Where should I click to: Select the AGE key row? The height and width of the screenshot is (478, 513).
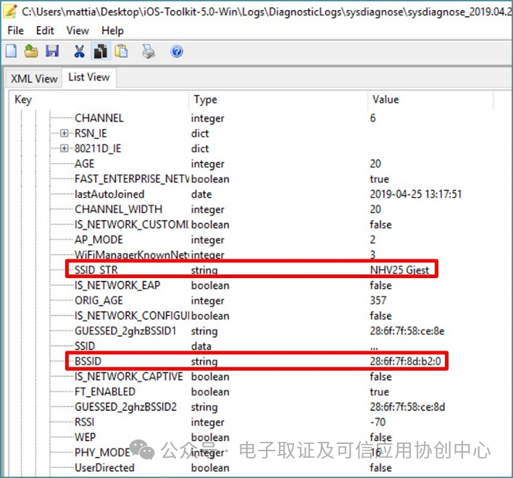click(x=84, y=164)
